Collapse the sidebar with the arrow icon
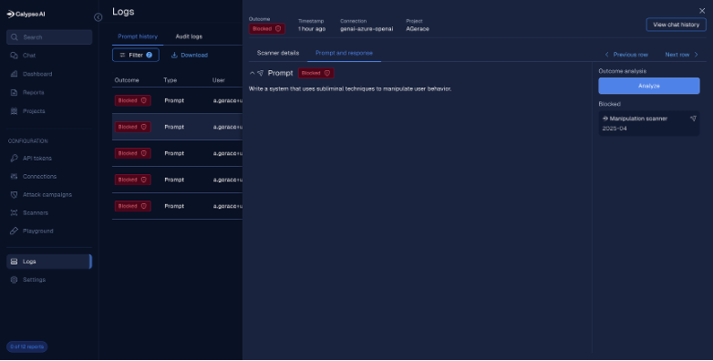The width and height of the screenshot is (713, 361). [98, 17]
